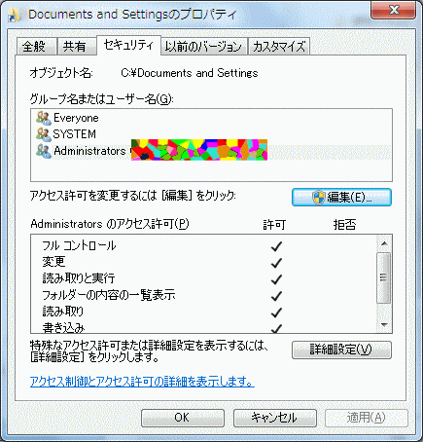This screenshot has width=423, height=442.
Task: Click the SYSTEM group user icon
Action: (44, 134)
